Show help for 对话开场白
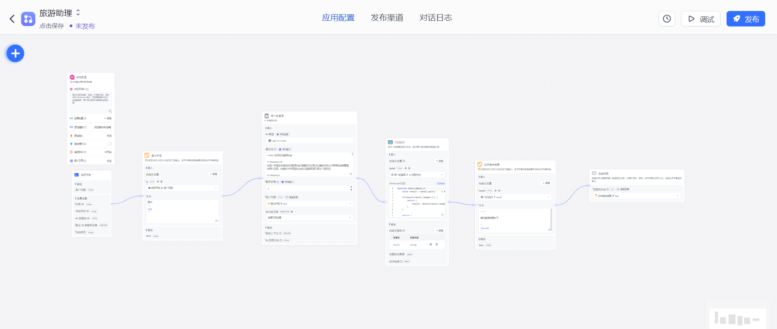777x329 pixels. click(87, 89)
